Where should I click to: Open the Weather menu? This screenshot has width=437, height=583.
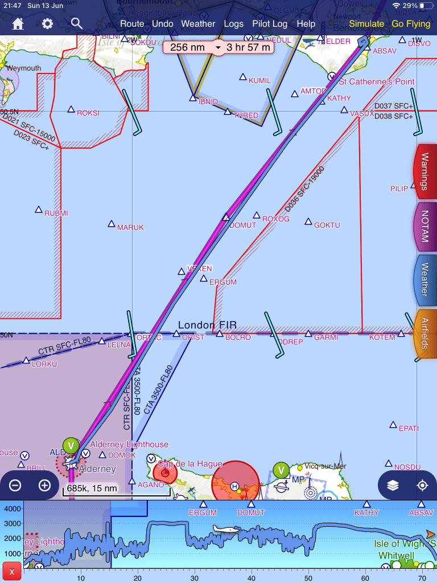tap(198, 24)
